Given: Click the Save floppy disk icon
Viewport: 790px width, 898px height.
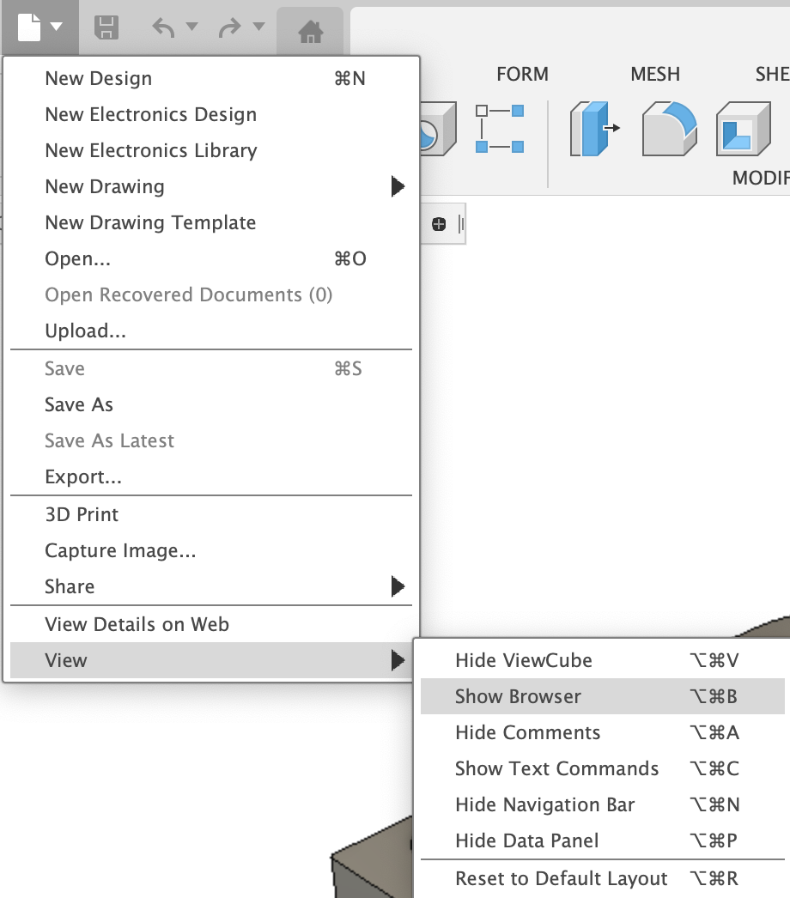Looking at the screenshot, I should pos(106,27).
